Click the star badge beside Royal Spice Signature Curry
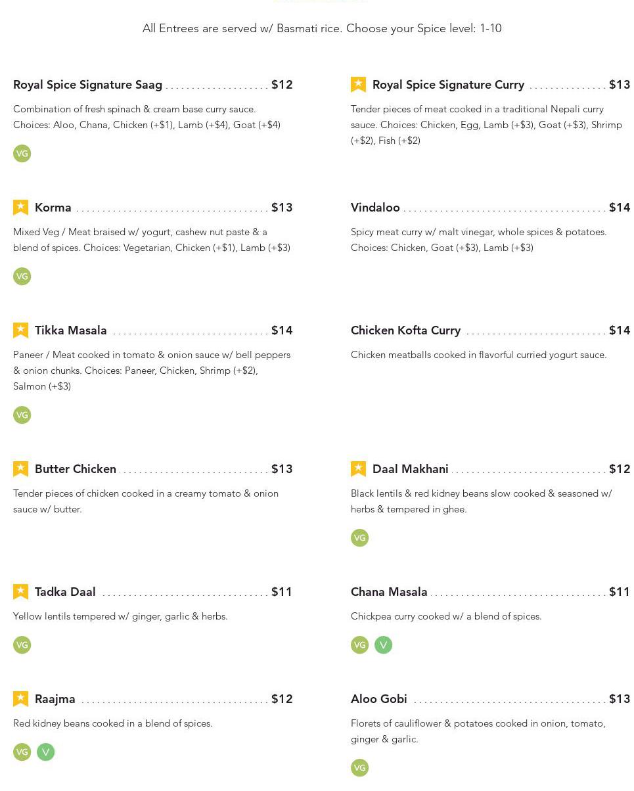Screen dimensions: 634x791 (358, 85)
